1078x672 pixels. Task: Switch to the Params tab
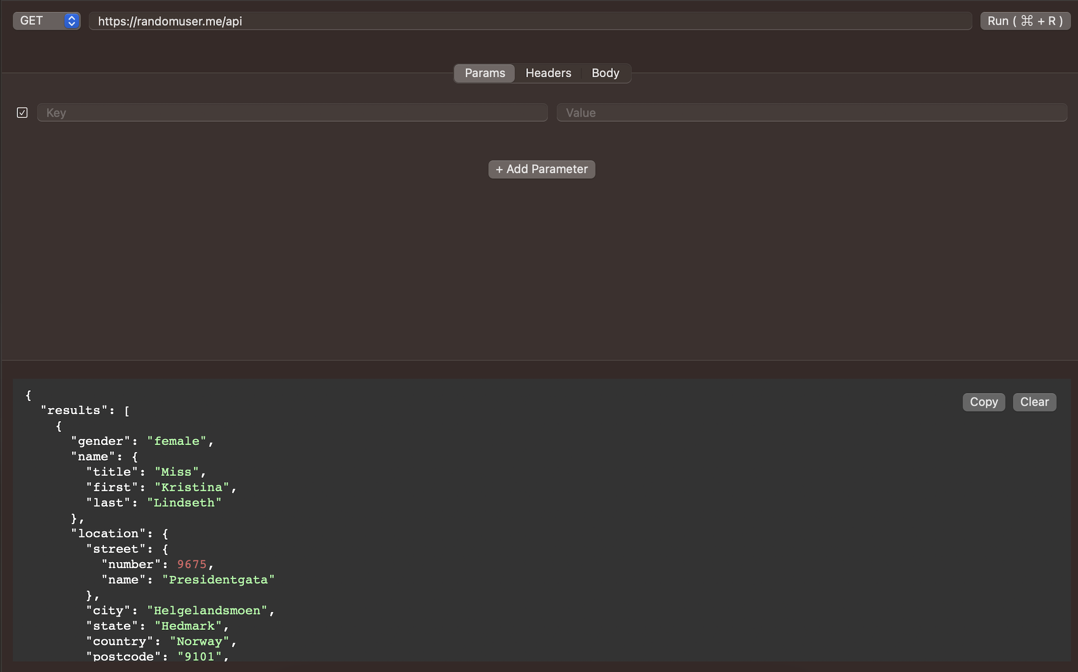(484, 73)
